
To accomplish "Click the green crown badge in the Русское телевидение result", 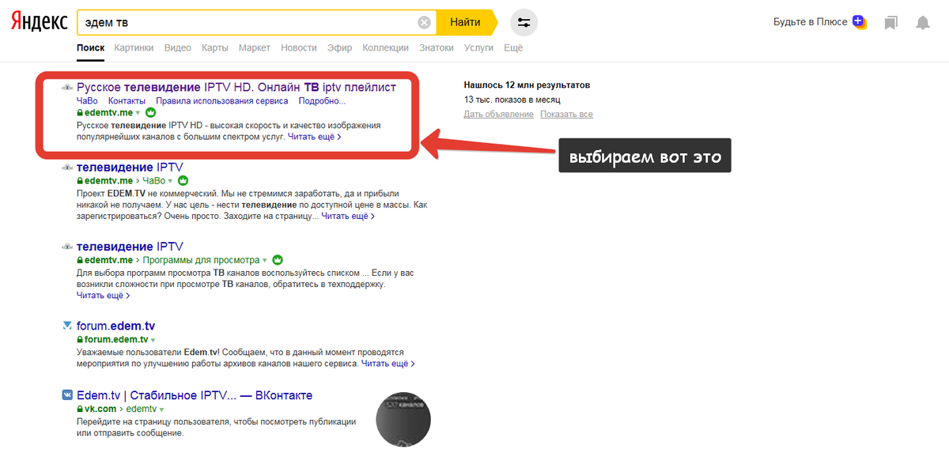I will 152,113.
